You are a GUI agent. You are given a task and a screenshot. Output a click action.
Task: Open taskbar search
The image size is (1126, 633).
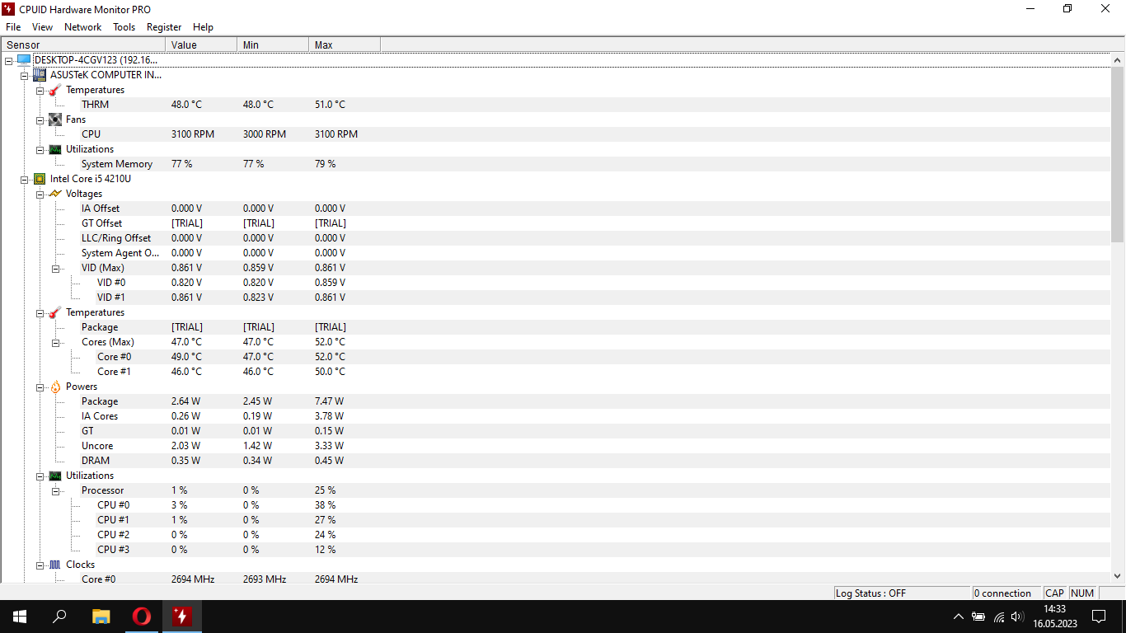click(59, 617)
